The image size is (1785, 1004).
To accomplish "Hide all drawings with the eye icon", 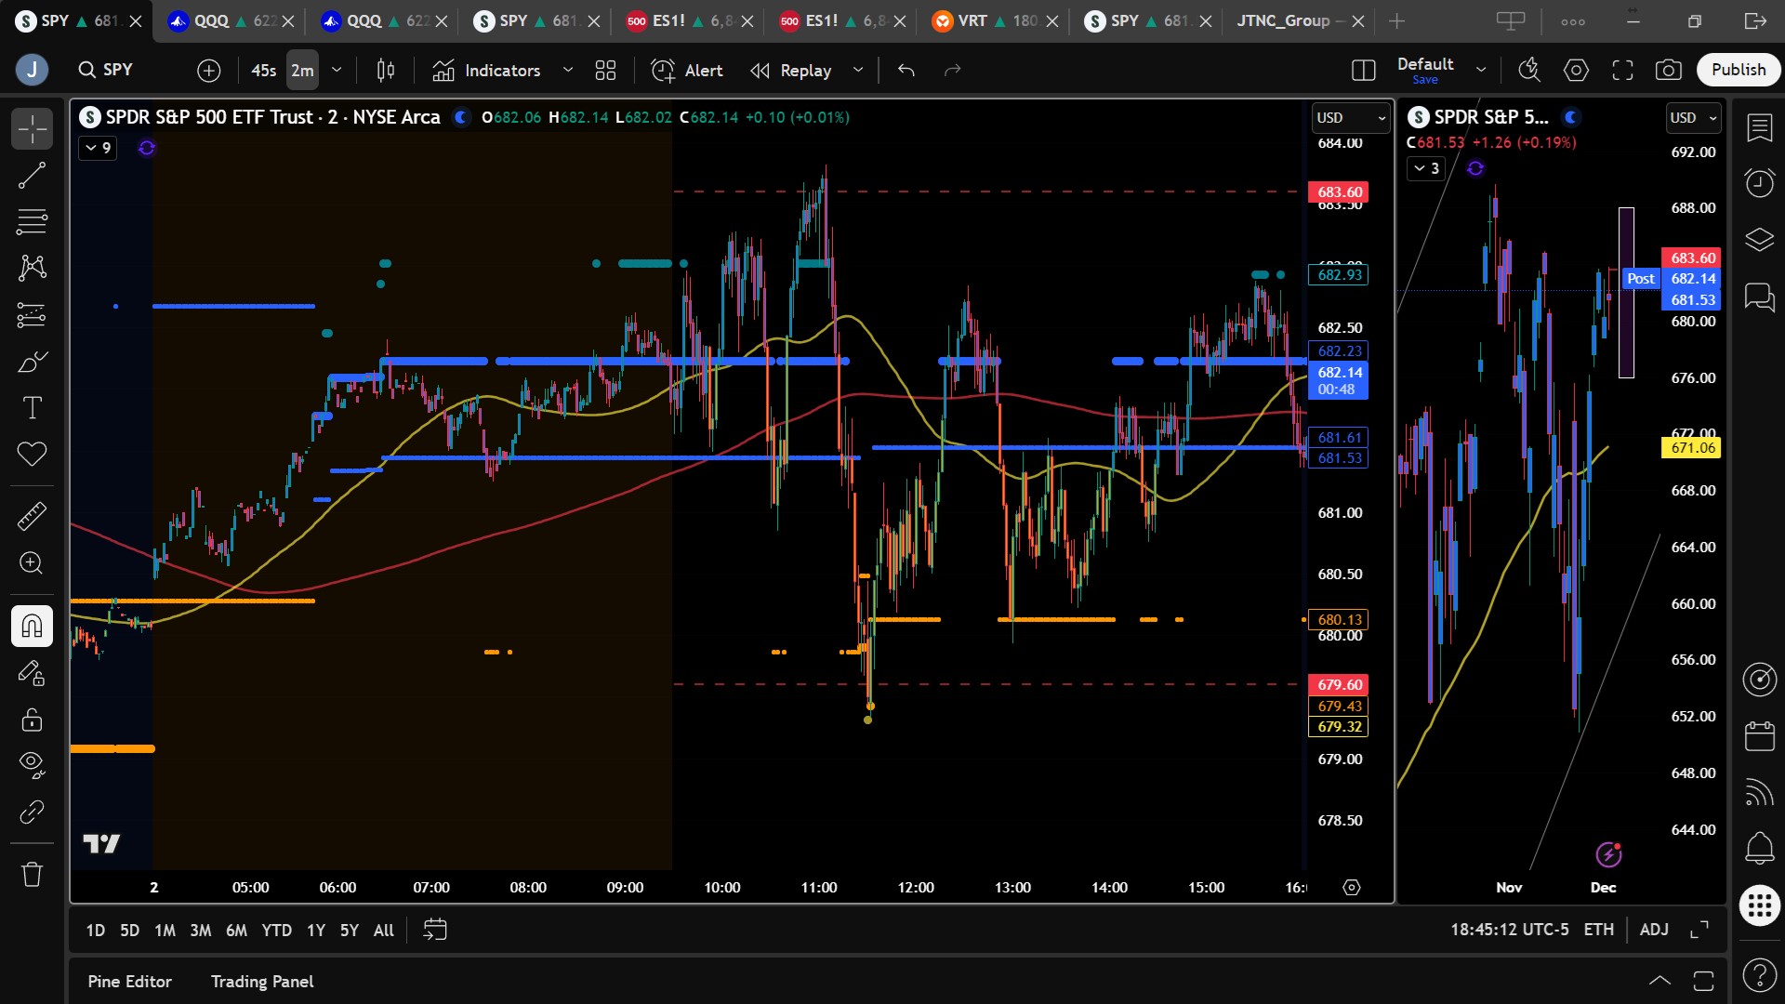I will [x=32, y=764].
